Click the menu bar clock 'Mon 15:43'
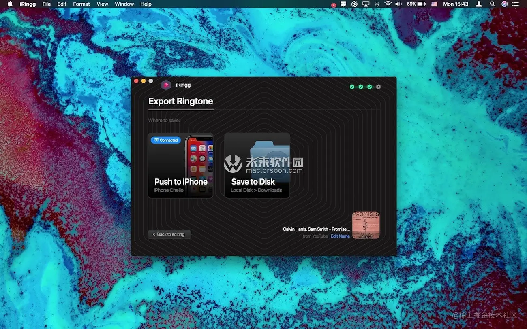The image size is (527, 329). (x=456, y=4)
